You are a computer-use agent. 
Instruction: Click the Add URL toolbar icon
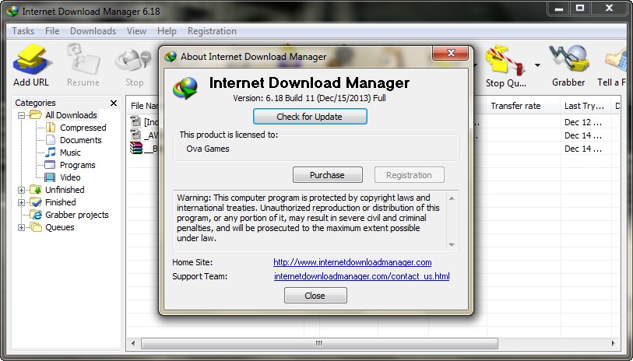point(31,65)
